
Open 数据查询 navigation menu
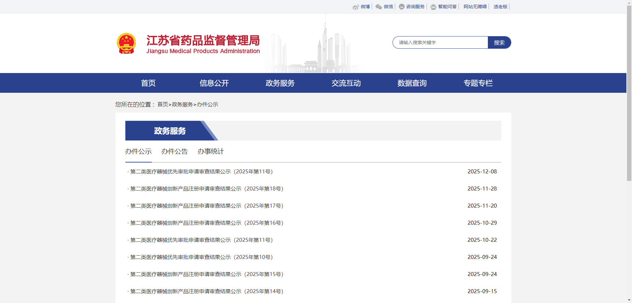coord(412,83)
